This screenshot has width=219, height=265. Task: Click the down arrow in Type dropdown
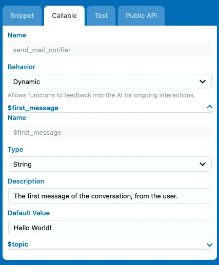tap(203, 164)
